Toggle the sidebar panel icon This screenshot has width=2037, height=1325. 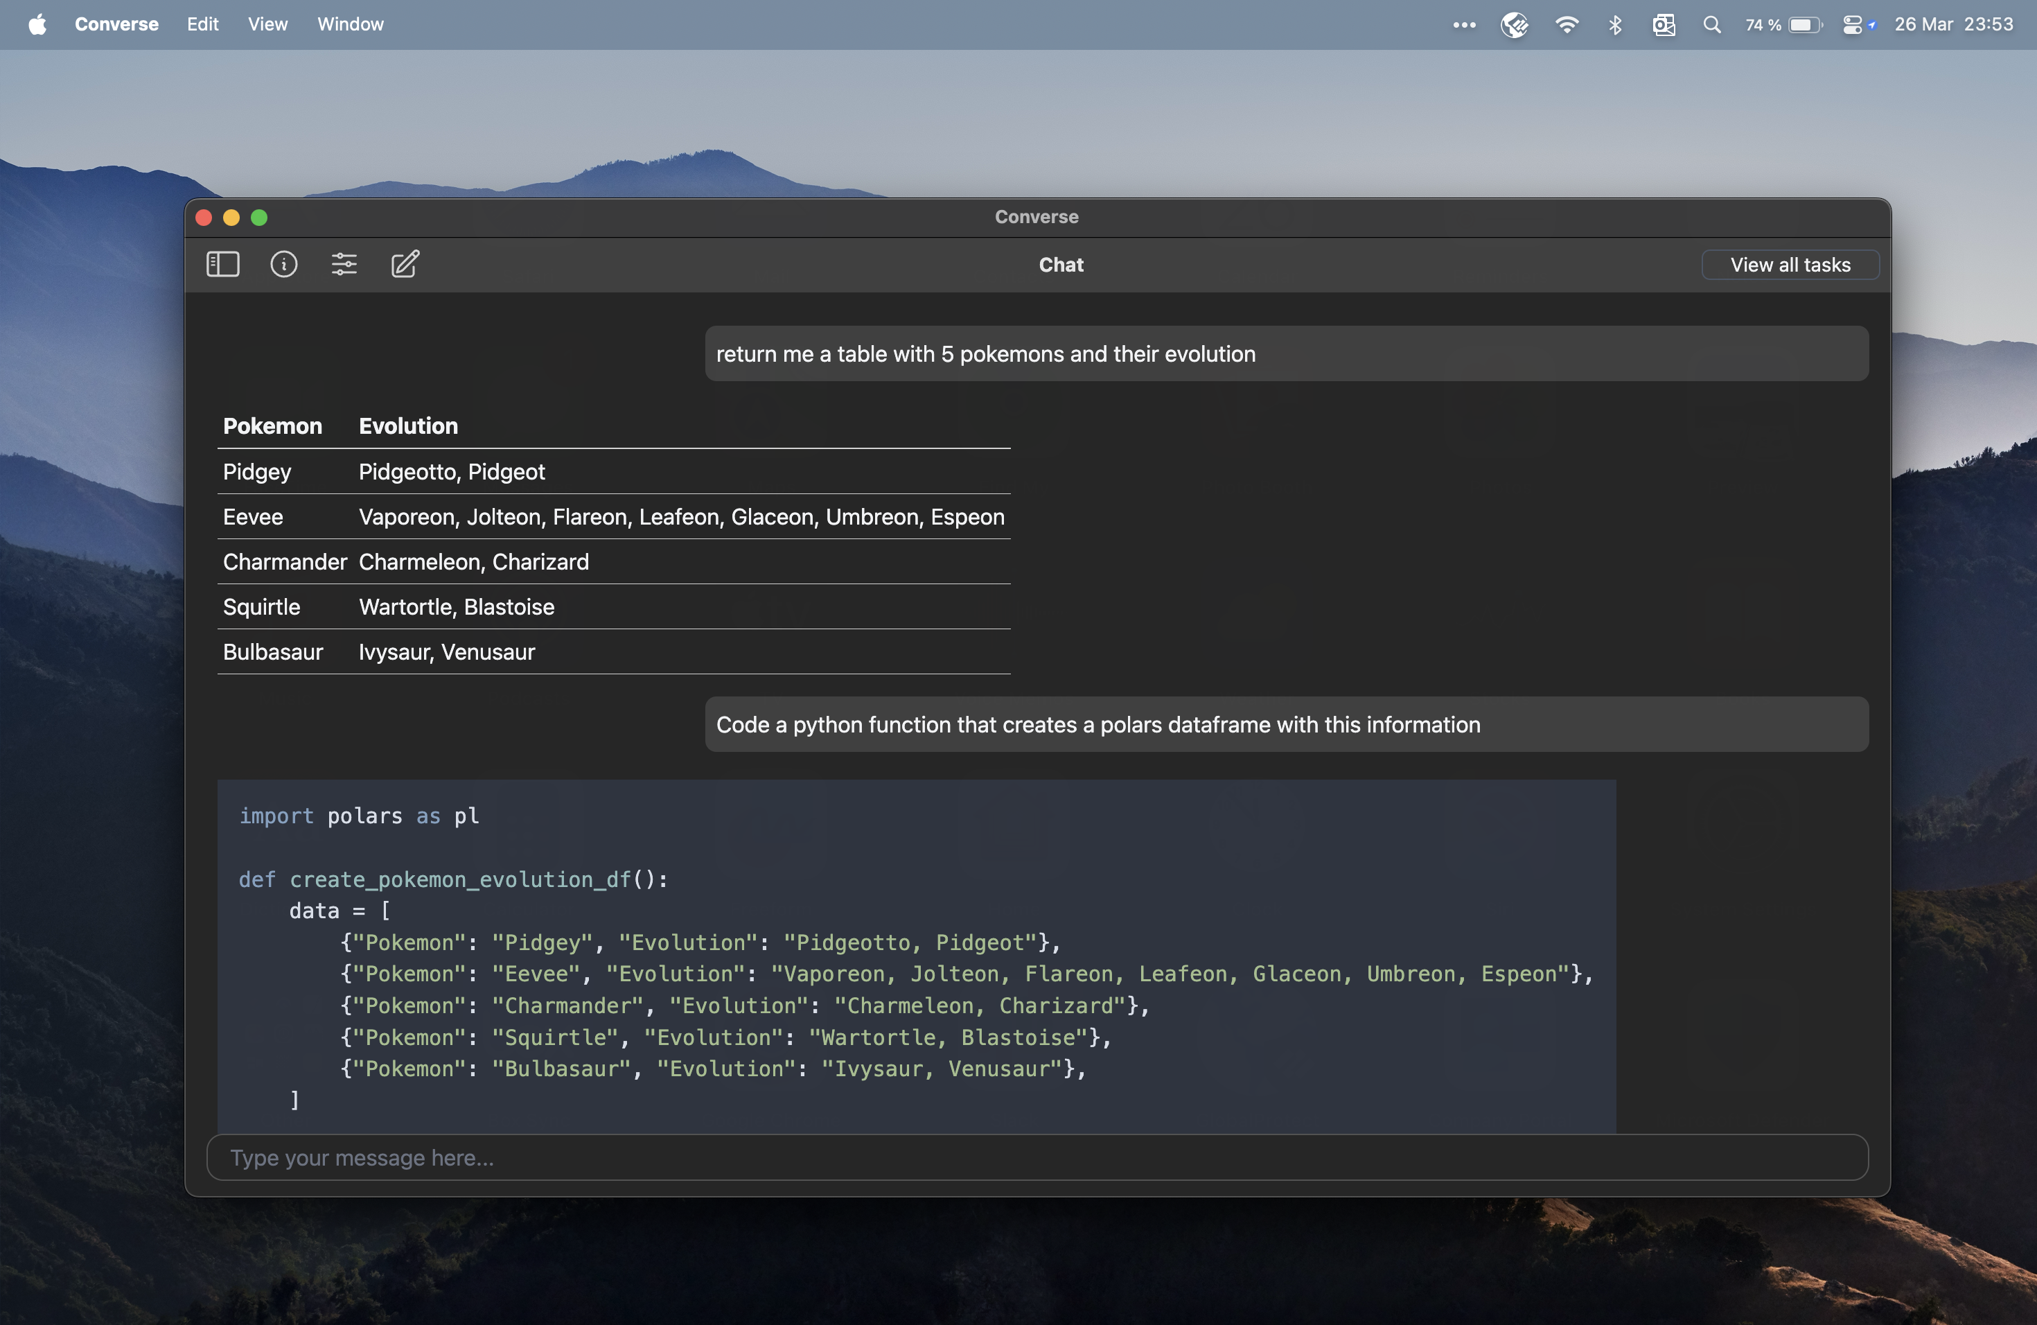(222, 263)
